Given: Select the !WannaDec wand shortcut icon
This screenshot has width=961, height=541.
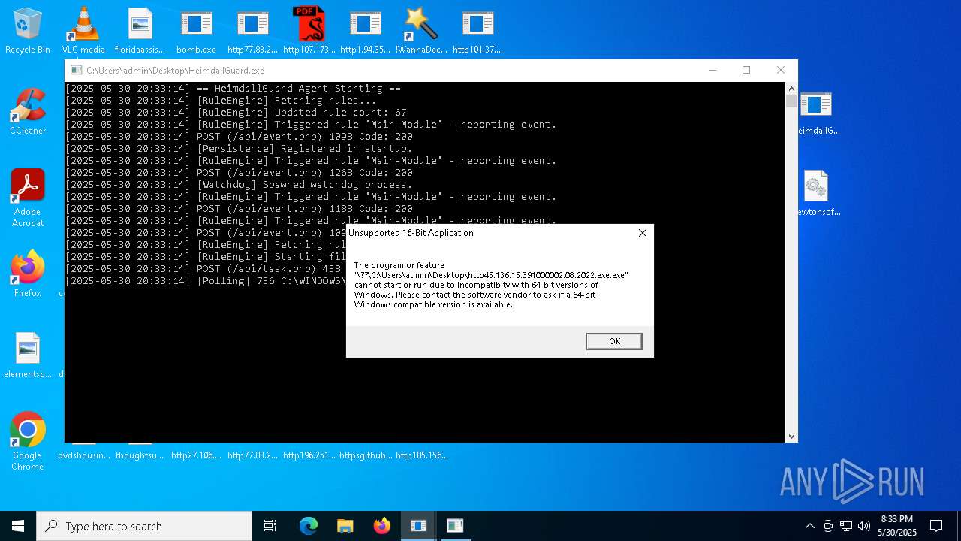Looking at the screenshot, I should 421,31.
